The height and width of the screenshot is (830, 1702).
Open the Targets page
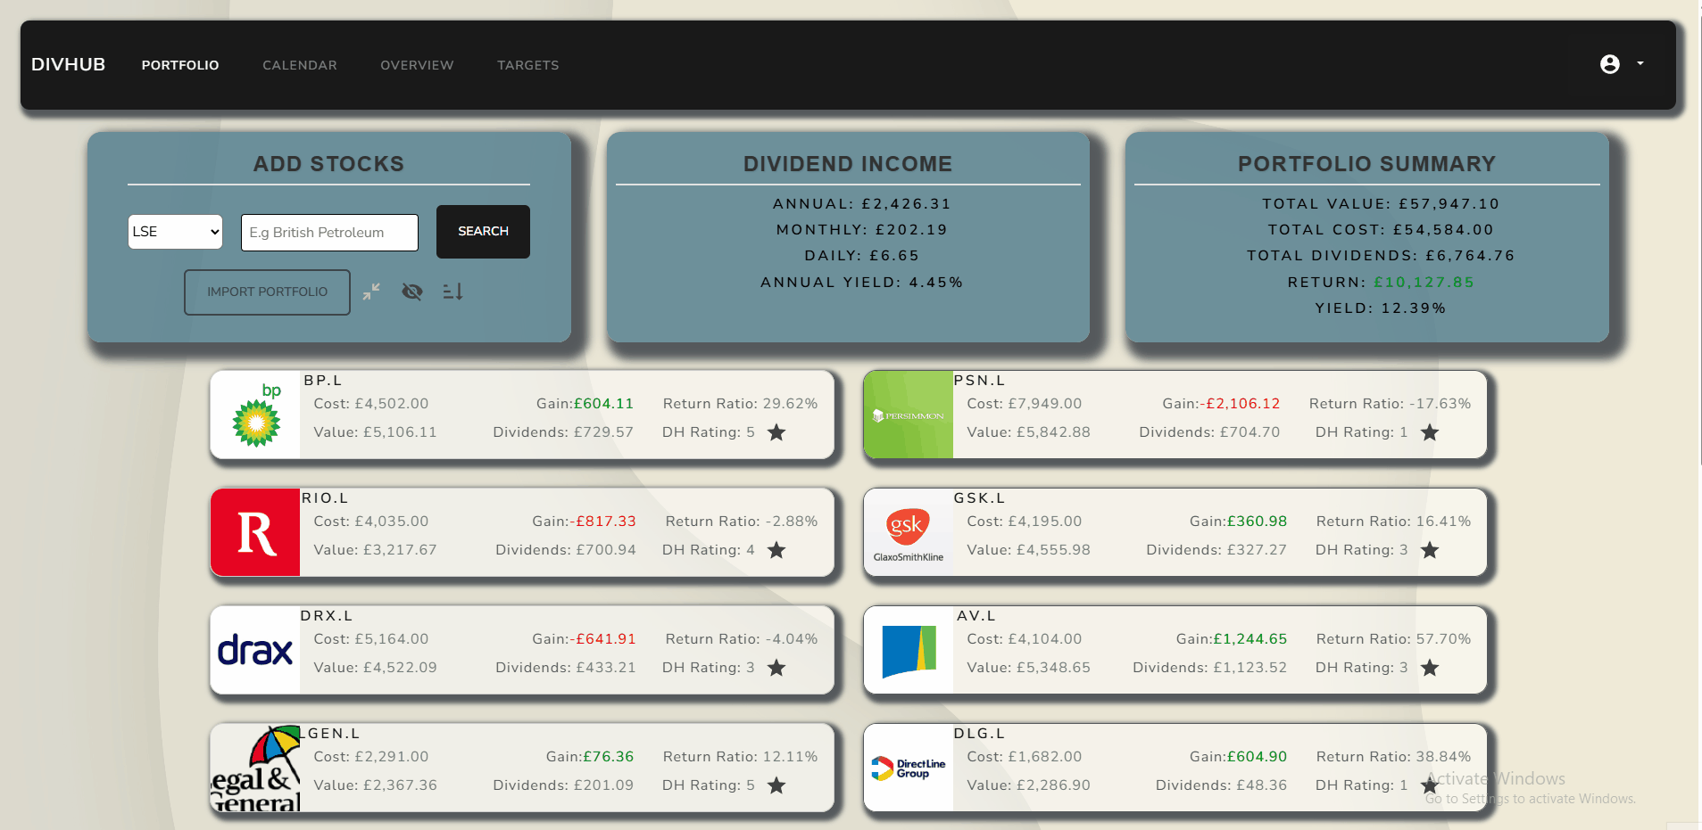point(527,64)
